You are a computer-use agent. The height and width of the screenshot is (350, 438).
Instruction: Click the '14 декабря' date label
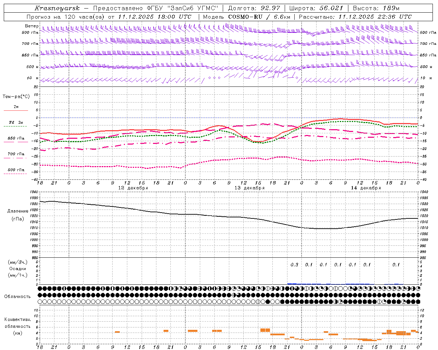click(x=366, y=188)
